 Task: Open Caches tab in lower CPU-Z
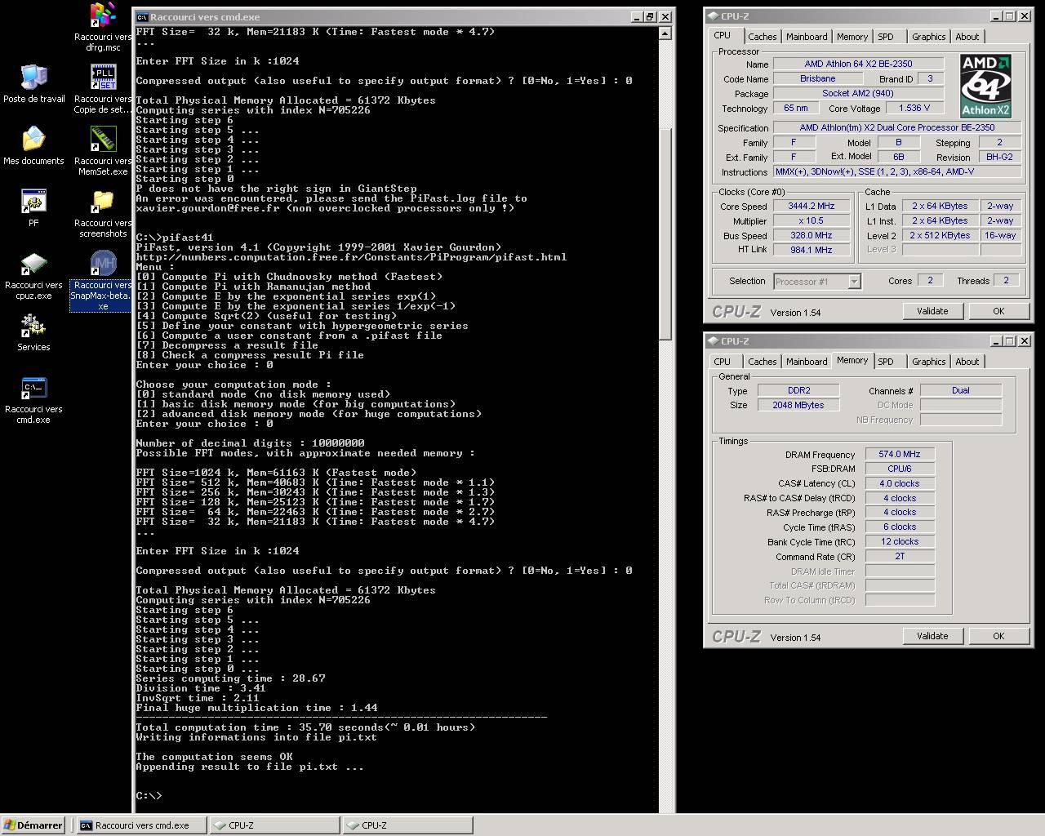tap(762, 362)
